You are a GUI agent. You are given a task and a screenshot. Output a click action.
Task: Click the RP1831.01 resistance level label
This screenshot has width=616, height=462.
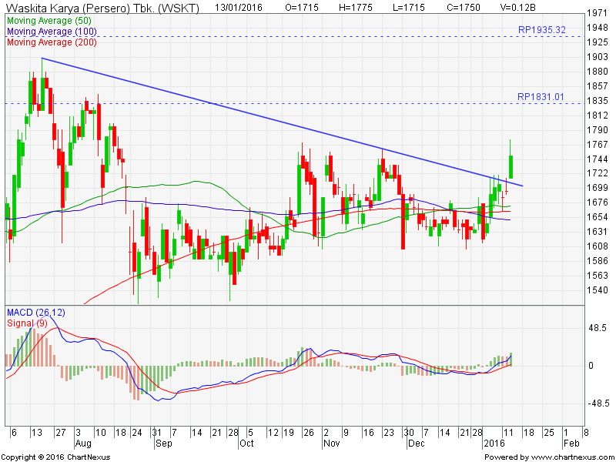(x=541, y=97)
